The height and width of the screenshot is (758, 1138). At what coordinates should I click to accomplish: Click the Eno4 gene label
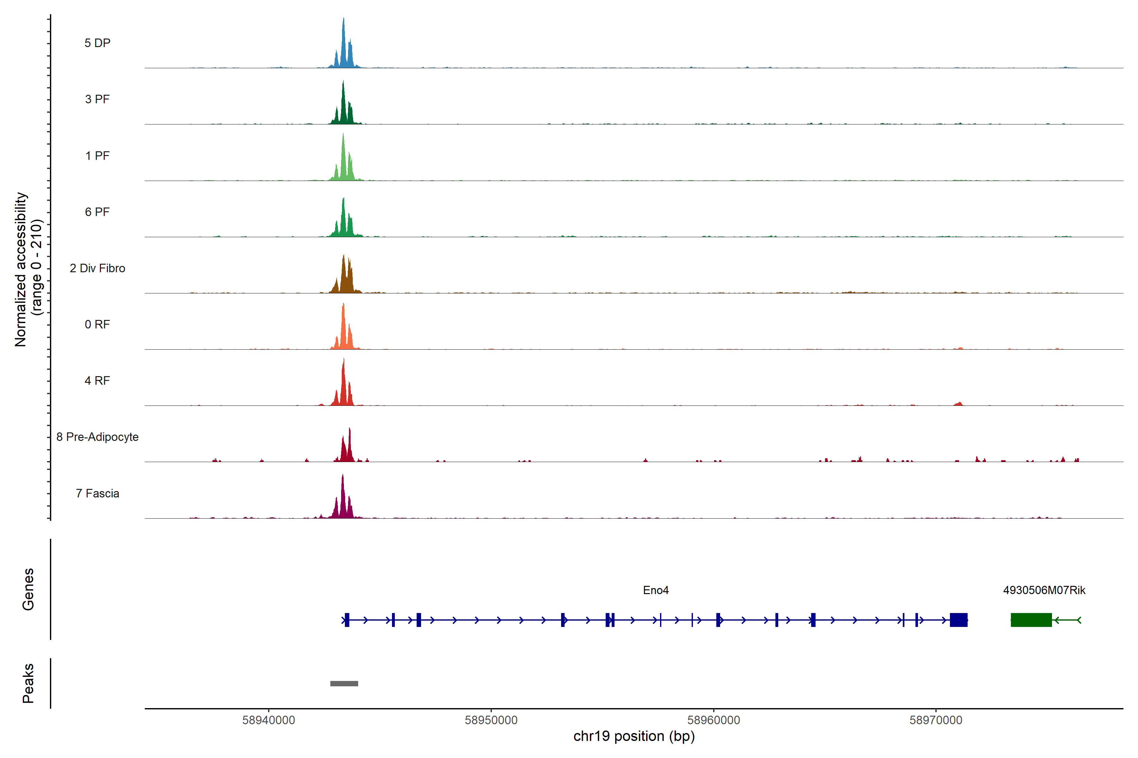click(656, 590)
